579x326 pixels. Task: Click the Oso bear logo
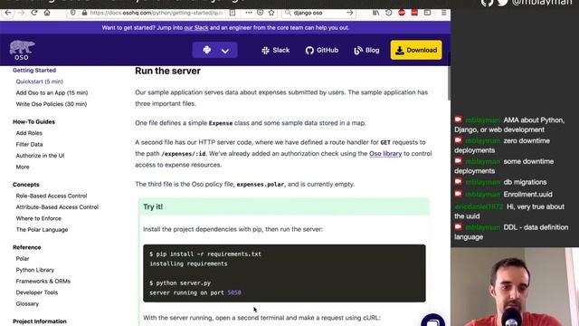(x=22, y=50)
